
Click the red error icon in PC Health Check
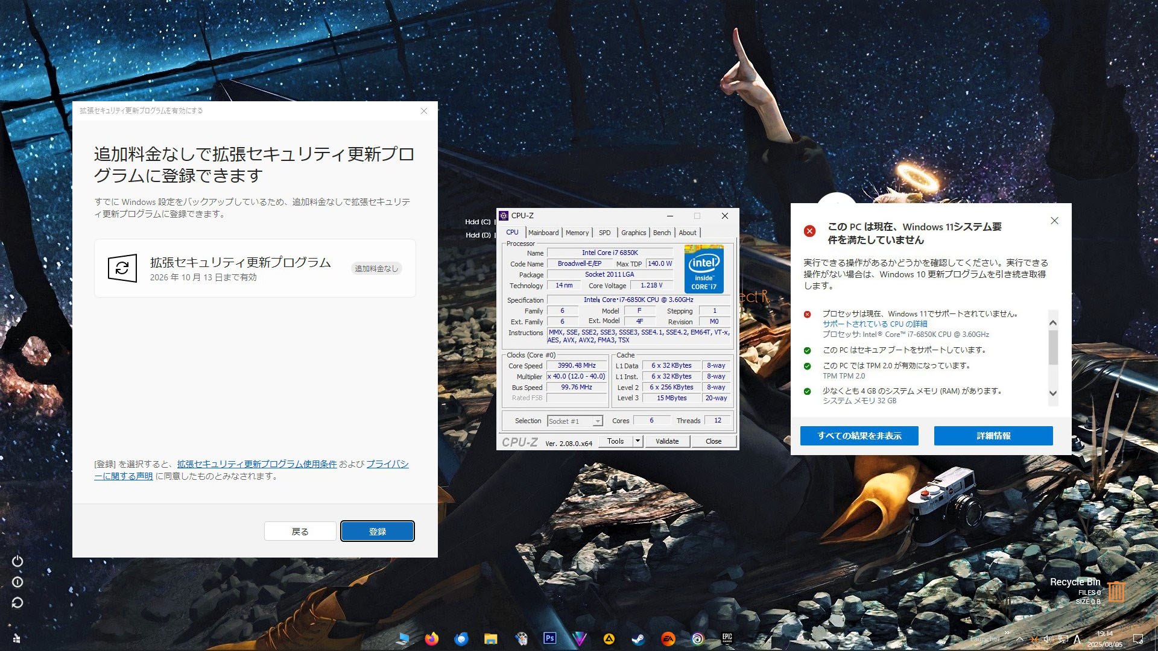click(x=809, y=231)
